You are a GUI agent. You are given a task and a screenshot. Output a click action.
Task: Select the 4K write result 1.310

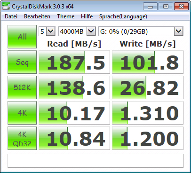click(148, 113)
